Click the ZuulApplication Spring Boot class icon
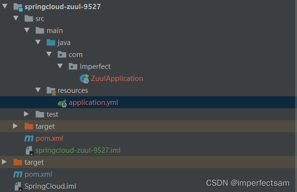This screenshot has width=297, height=192. [84, 79]
